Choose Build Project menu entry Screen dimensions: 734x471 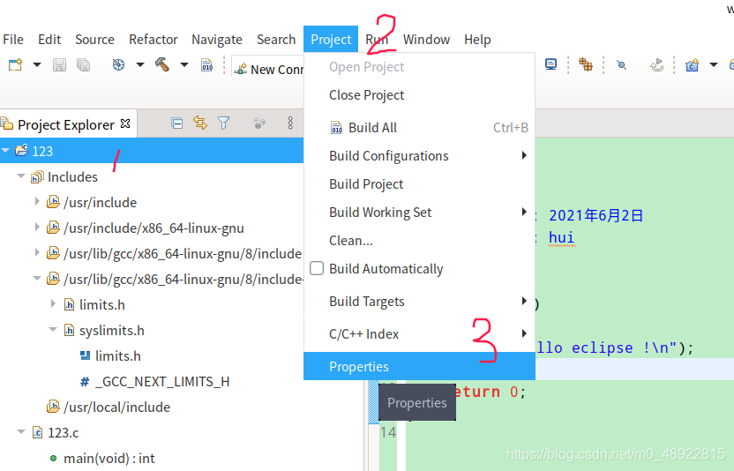419,184
